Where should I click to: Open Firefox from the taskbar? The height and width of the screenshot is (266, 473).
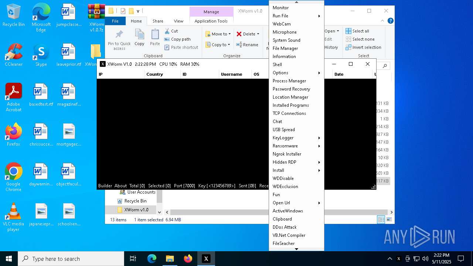click(188, 259)
